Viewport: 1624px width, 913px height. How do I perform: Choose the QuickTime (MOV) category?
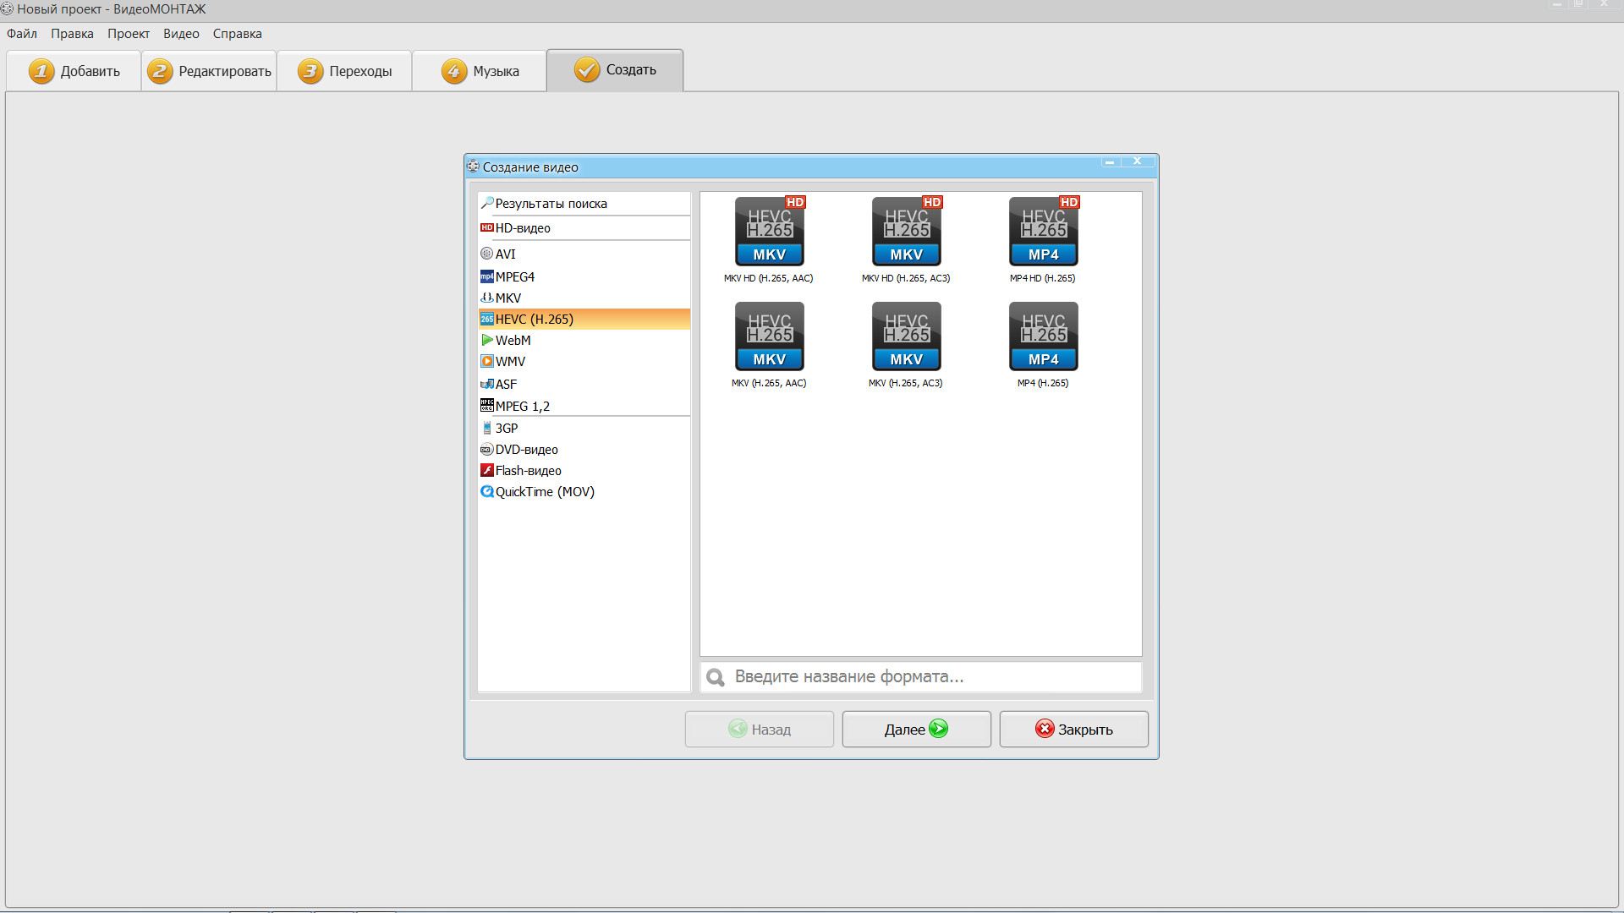point(584,491)
